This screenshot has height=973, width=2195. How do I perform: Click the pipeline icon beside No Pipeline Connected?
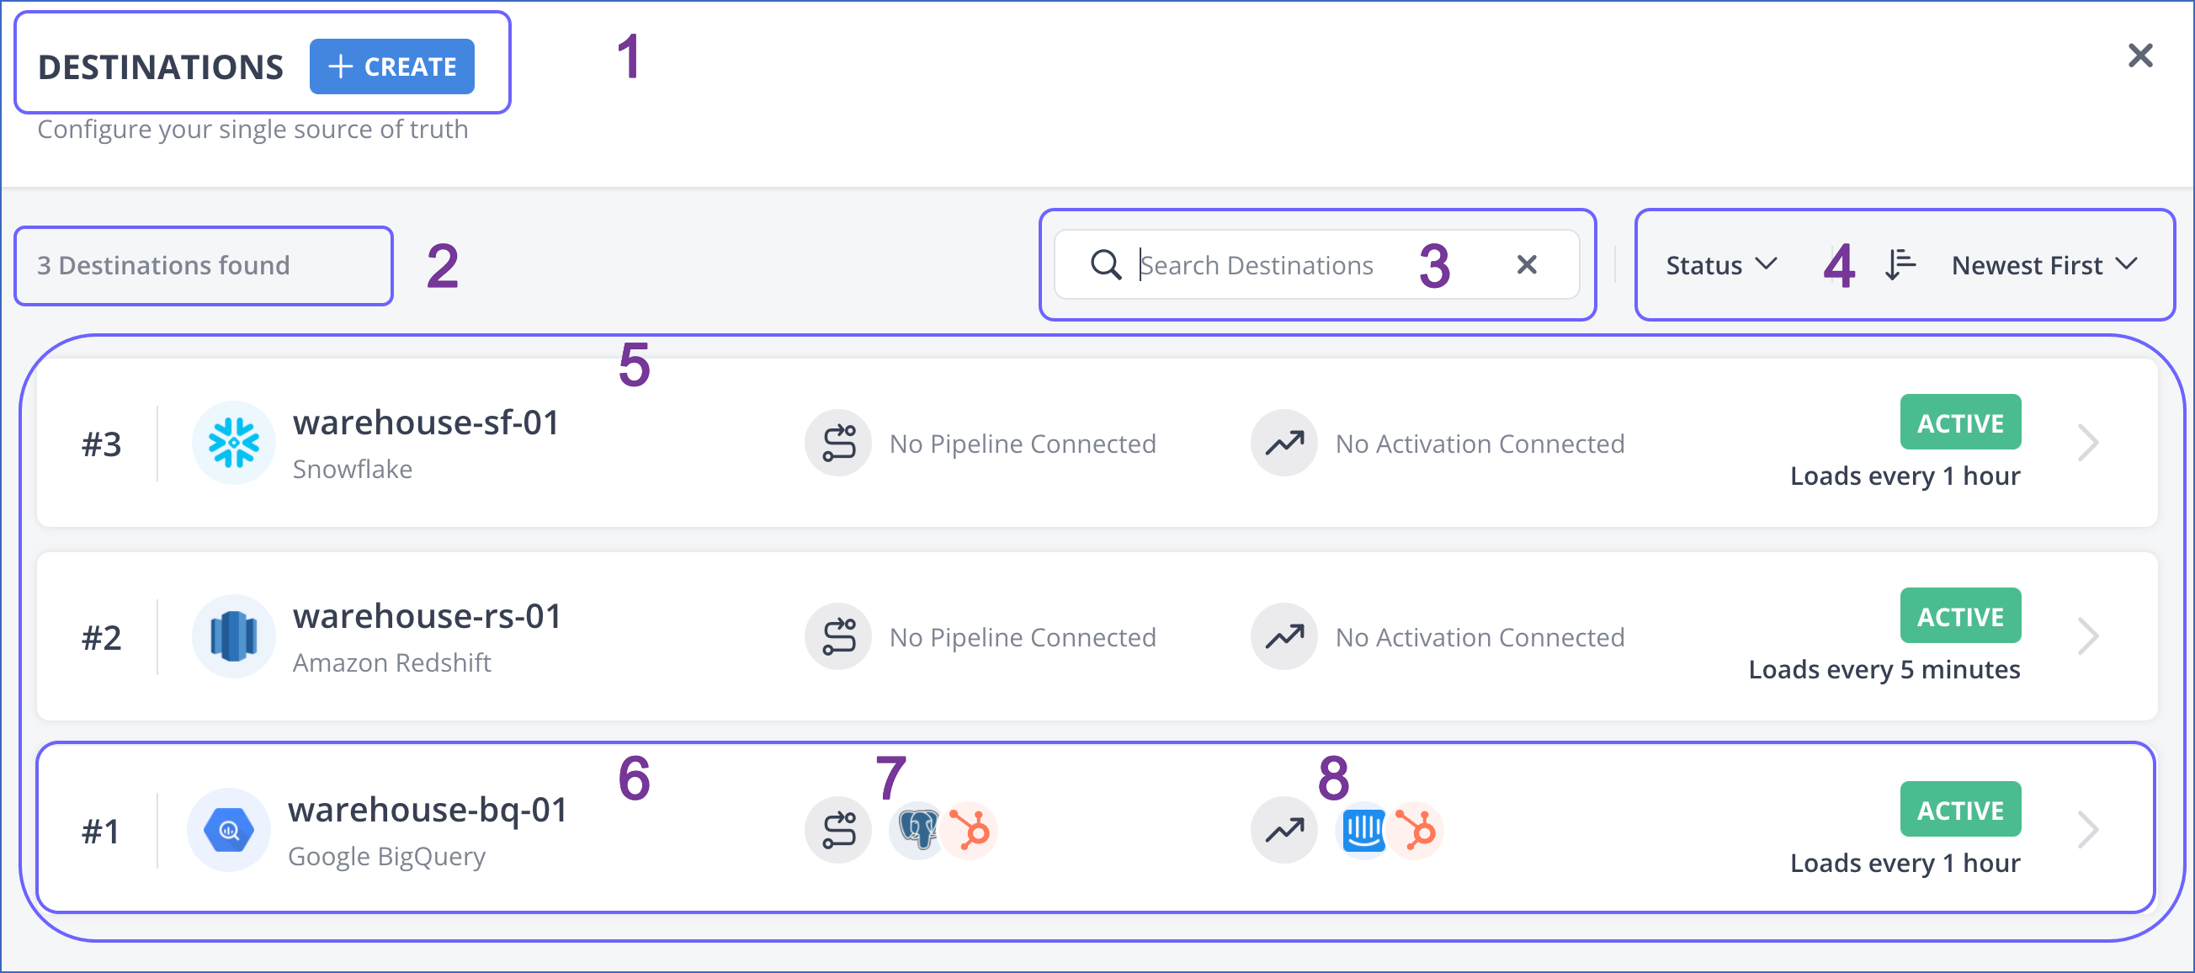click(x=837, y=442)
